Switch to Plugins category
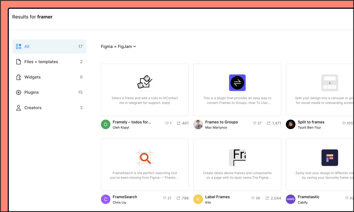This screenshot has height=212, width=354. tap(49, 92)
